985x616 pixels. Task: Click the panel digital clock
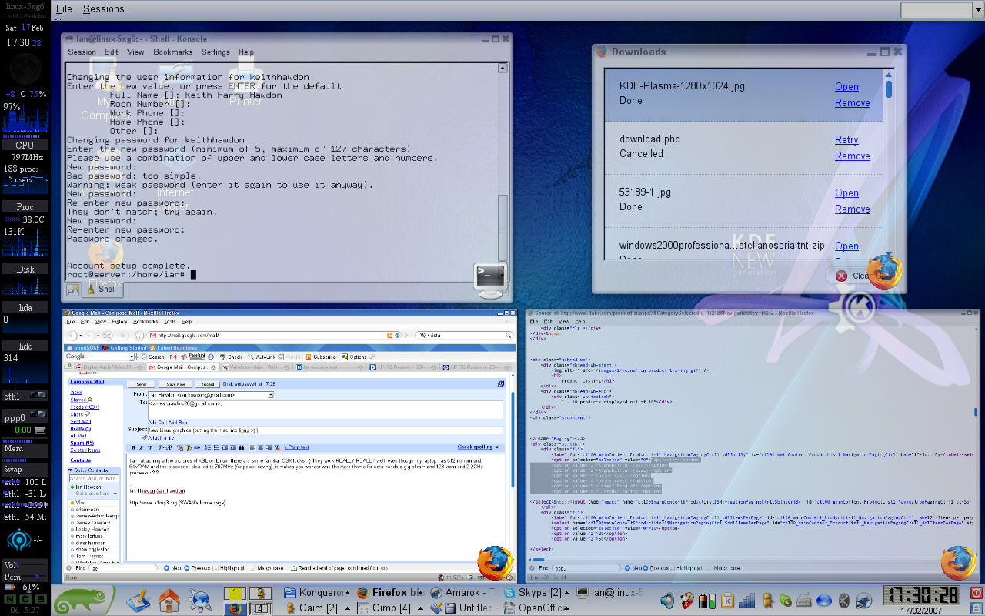tap(922, 594)
